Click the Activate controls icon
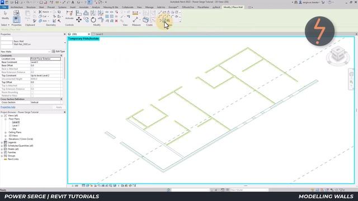Screen dimensions: 358x201 point(69,13)
